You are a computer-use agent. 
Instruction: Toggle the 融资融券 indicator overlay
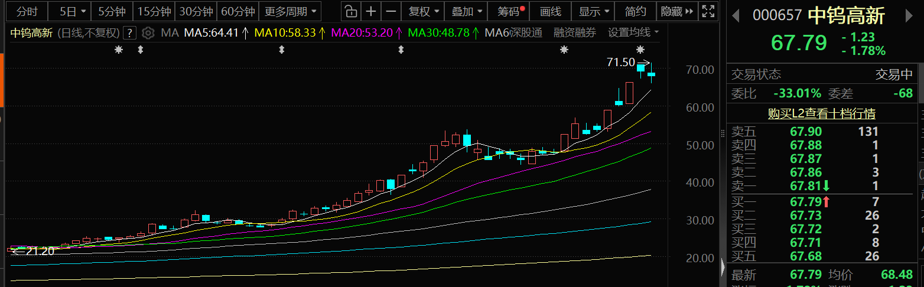(x=574, y=33)
